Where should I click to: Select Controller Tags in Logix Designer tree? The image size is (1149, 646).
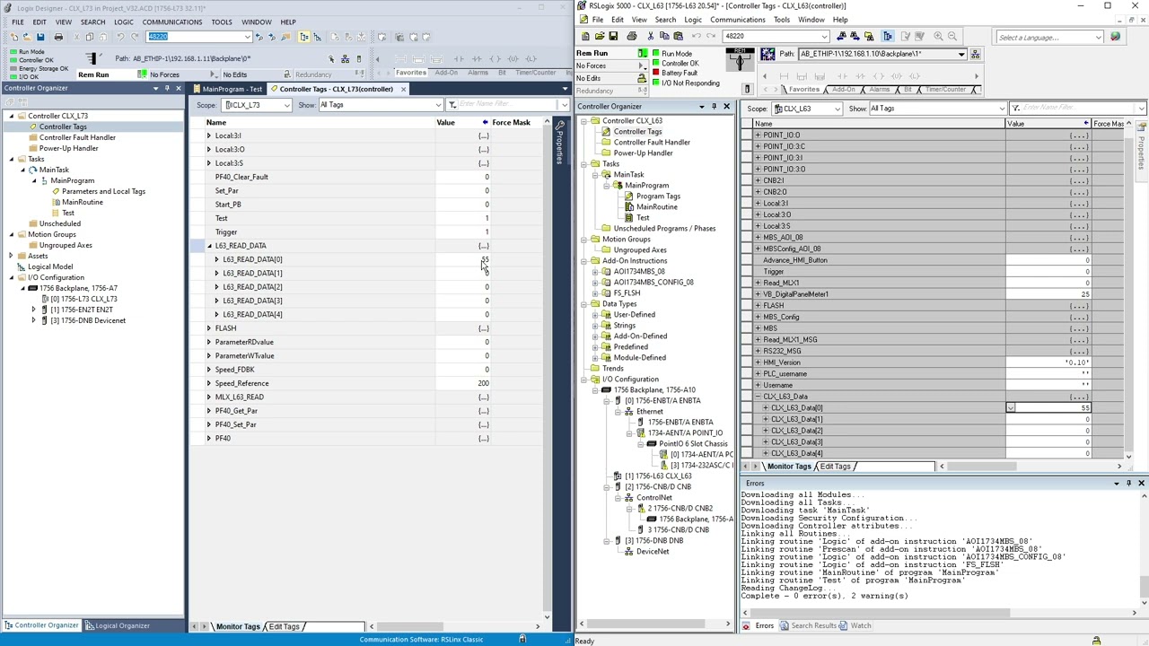tap(62, 127)
